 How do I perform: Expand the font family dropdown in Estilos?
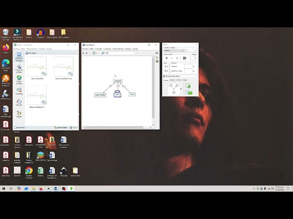(183, 51)
